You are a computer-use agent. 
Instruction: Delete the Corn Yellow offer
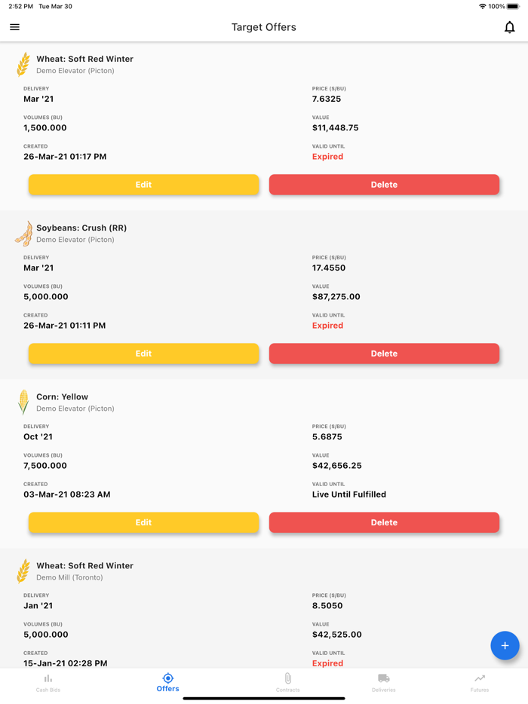pos(384,522)
